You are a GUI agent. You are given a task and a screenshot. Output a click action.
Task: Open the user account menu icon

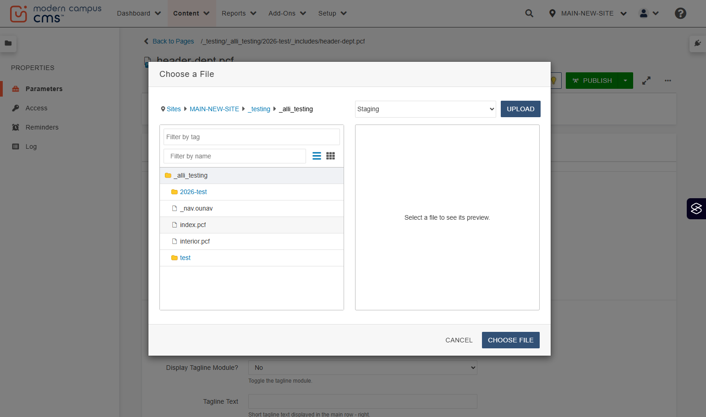click(x=649, y=13)
